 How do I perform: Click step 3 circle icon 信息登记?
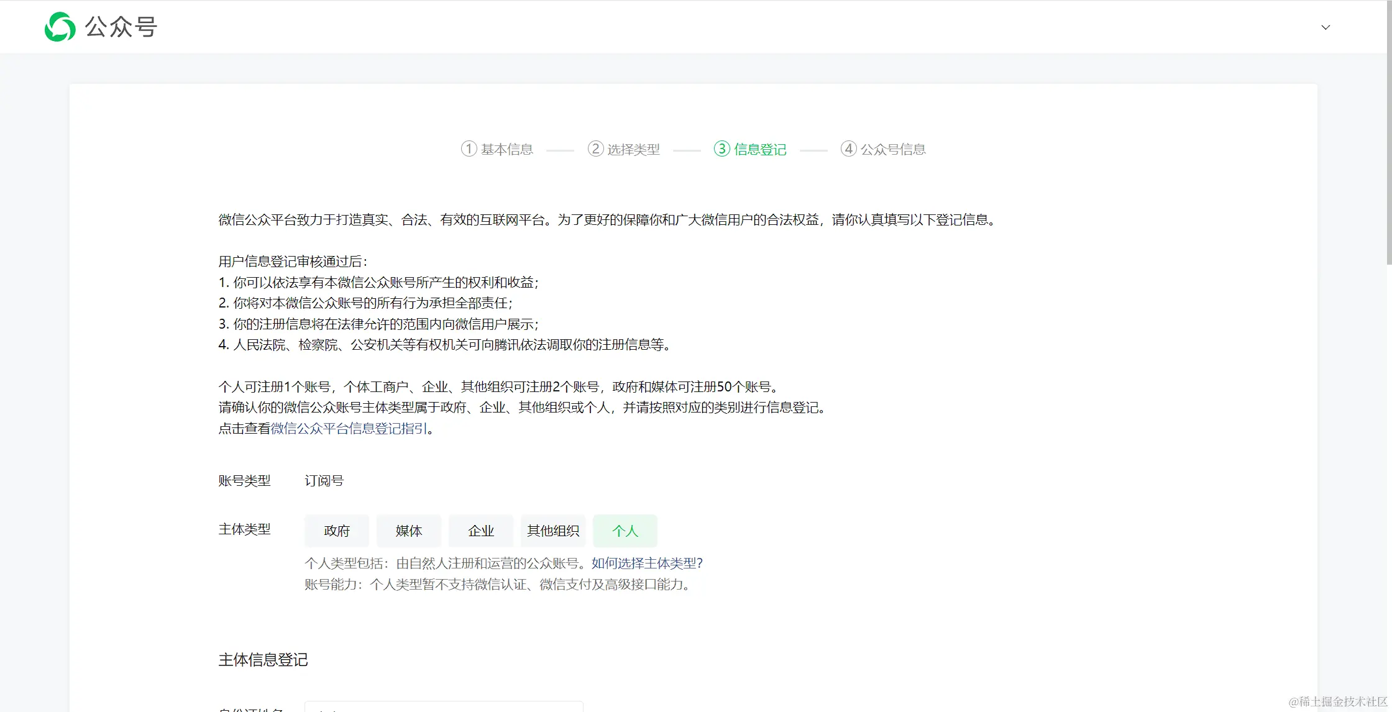coord(721,149)
